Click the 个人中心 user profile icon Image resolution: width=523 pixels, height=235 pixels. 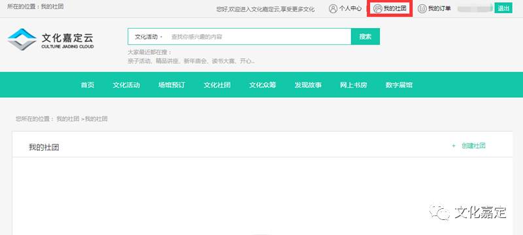click(333, 8)
